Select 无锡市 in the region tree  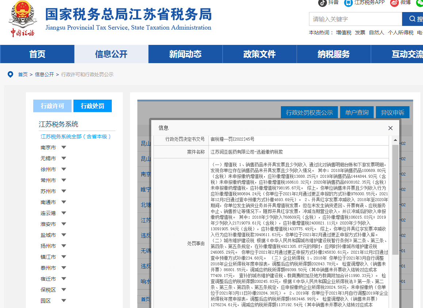48,158
